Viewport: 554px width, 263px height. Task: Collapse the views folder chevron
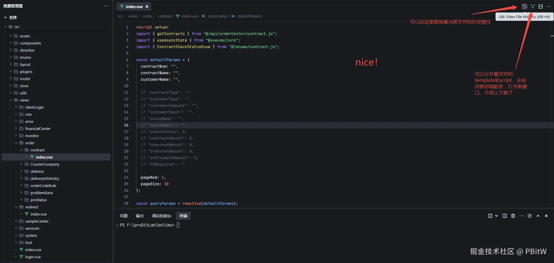11,100
